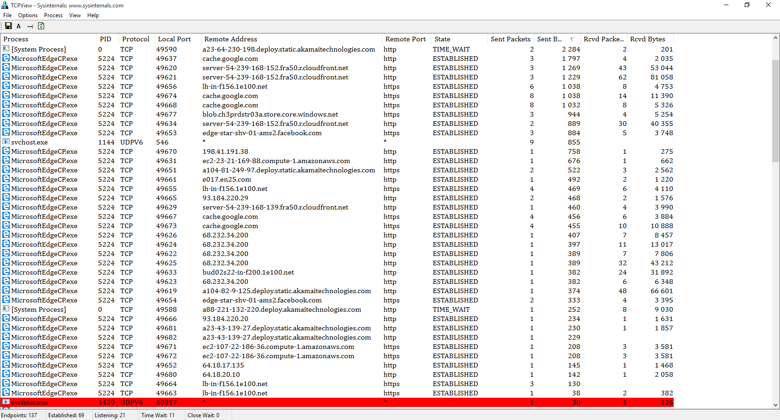Click the TCPView application icon in title bar

coord(5,5)
